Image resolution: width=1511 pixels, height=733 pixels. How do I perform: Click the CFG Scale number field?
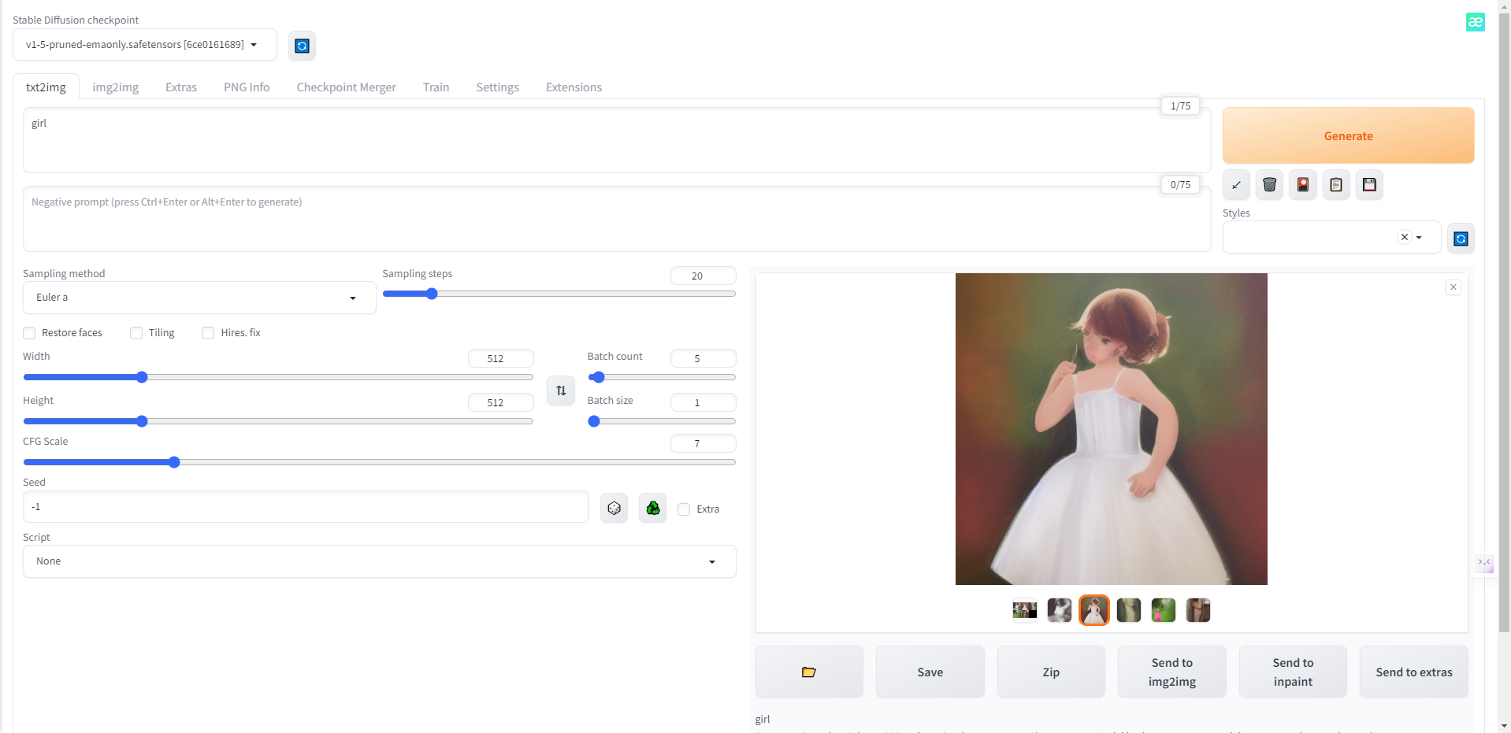(703, 443)
